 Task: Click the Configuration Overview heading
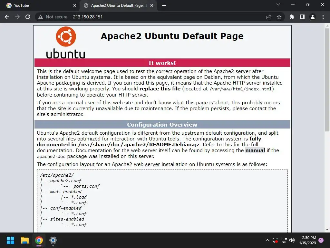pyautogui.click(x=162, y=125)
